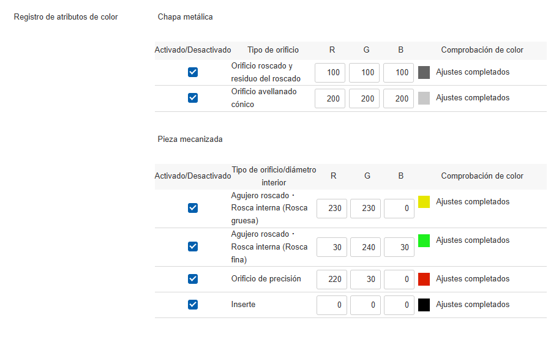Focus the B field for Inserte
Image resolution: width=559 pixels, height=345 pixels.
399,305
